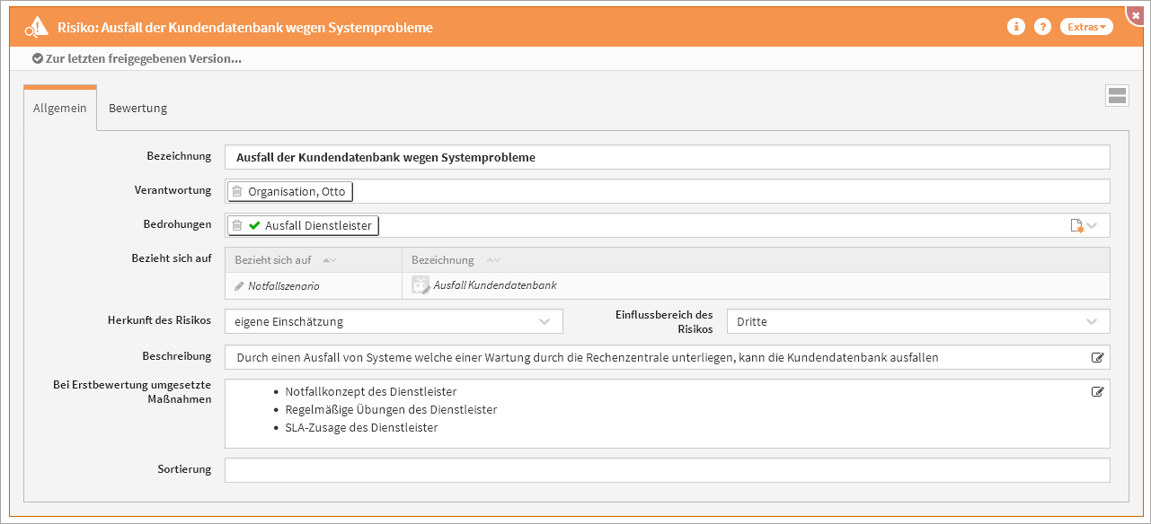
Task: Open Ausfall Kundendatenbank linked entry
Action: click(x=494, y=285)
